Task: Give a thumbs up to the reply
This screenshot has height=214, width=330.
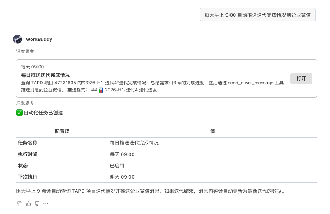Action: click(x=28, y=204)
